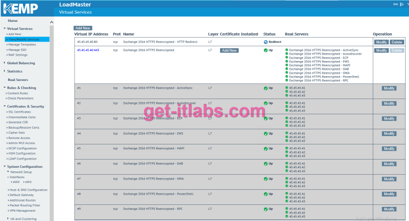Image resolution: width=409 pixels, height=221 pixels.
Task: Select the eth1 interface
Action: [x=28, y=182]
